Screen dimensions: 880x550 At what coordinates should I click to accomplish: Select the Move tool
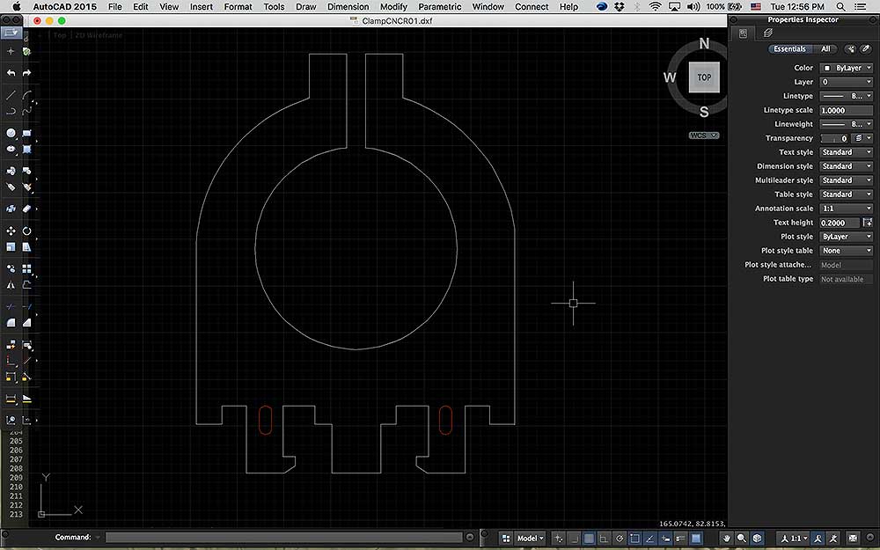pos(11,231)
